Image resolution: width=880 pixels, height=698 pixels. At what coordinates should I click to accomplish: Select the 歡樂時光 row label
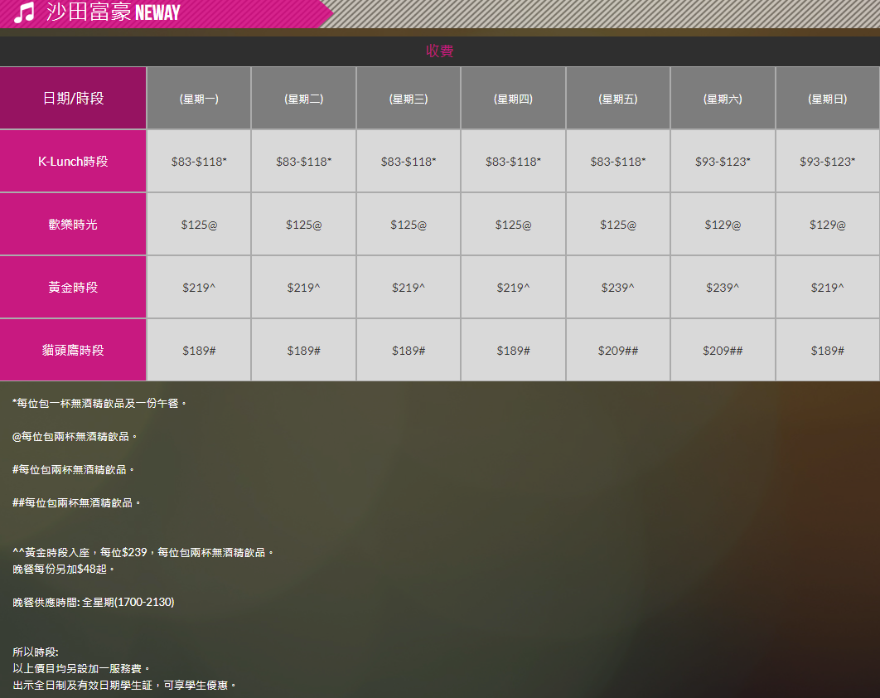(73, 225)
